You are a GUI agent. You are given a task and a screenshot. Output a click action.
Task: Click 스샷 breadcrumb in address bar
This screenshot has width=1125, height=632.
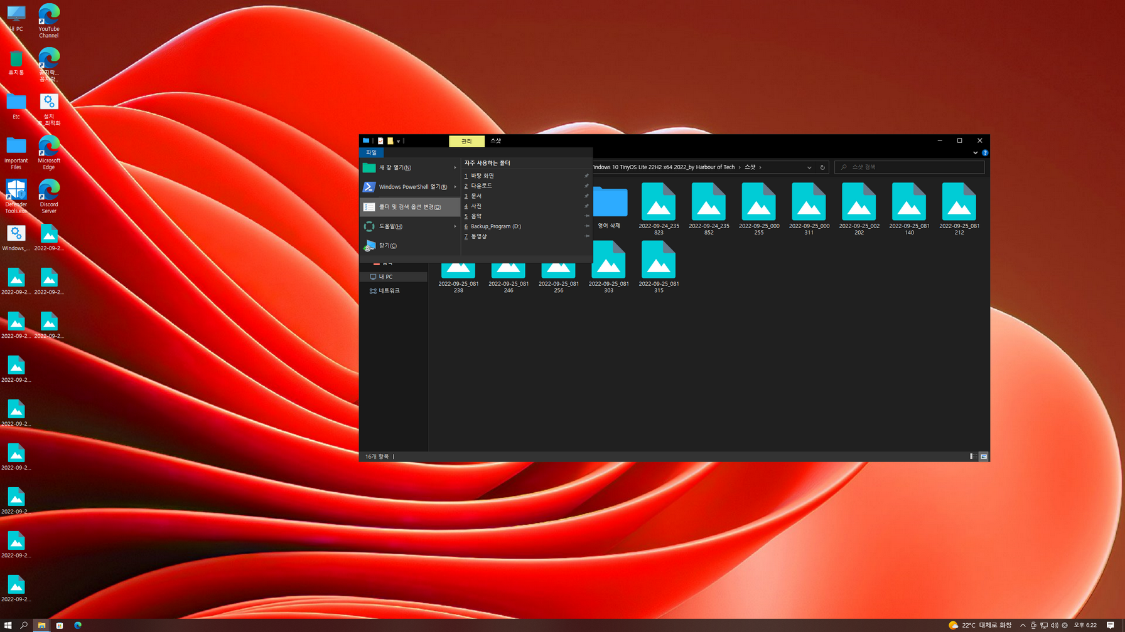click(x=750, y=167)
